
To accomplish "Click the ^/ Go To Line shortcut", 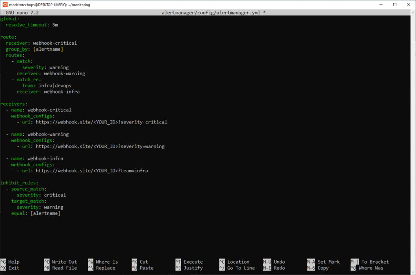I will (237, 268).
